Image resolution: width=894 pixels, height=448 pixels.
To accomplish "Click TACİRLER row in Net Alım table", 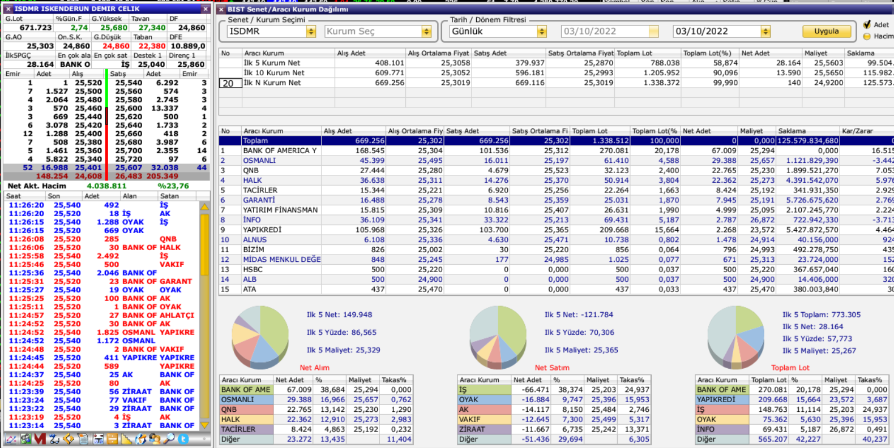I will tap(316, 429).
